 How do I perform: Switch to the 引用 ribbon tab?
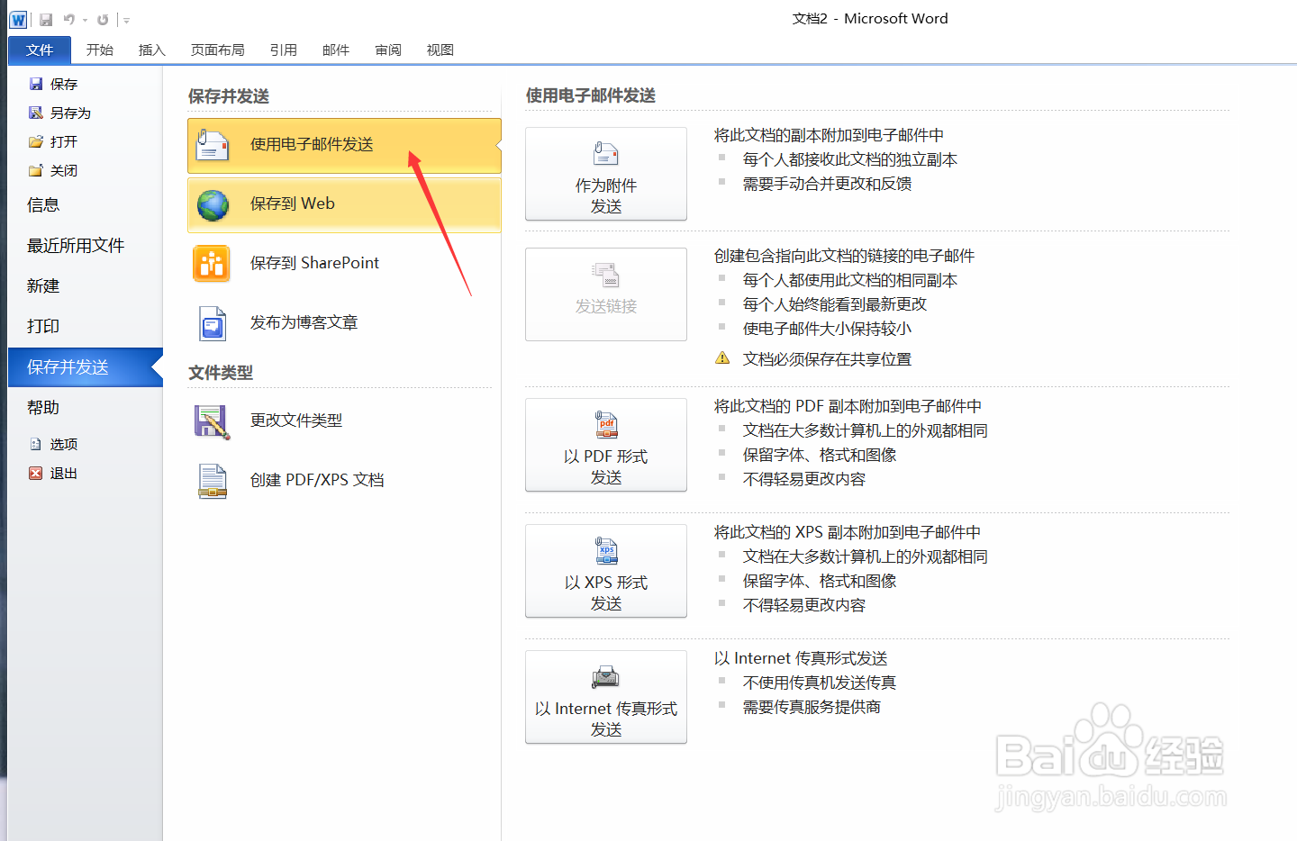click(284, 50)
